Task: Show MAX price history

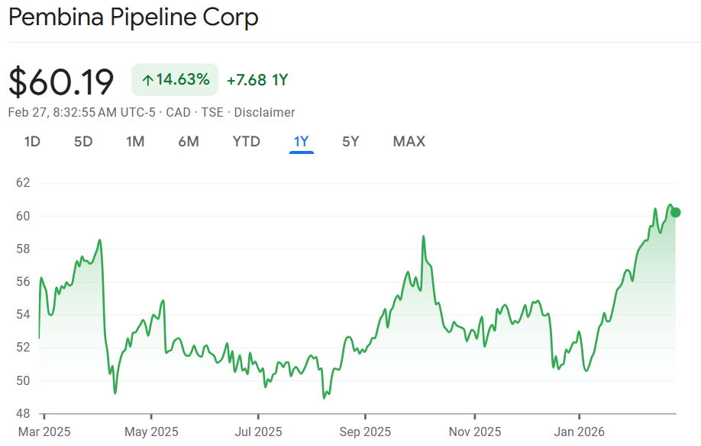Action: point(409,141)
